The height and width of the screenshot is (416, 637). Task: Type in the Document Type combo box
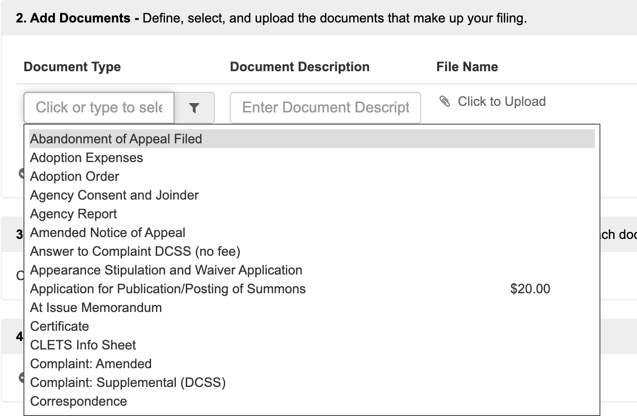click(99, 108)
